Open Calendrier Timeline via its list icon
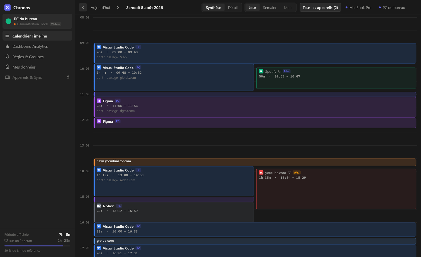Image resolution: width=421 pixels, height=257 pixels. (x=8, y=36)
